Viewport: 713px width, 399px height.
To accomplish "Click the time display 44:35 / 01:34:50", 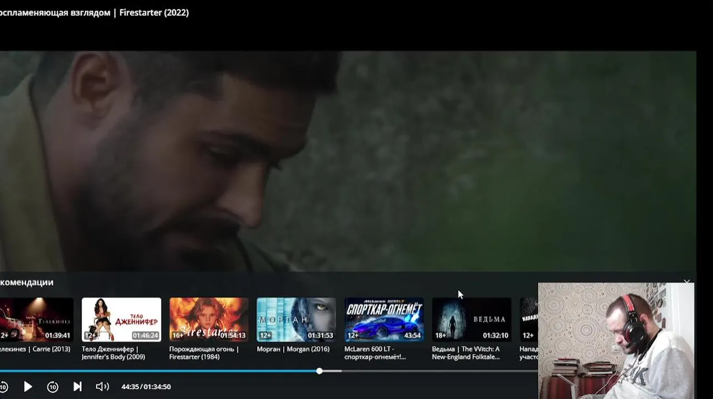I will coord(146,387).
